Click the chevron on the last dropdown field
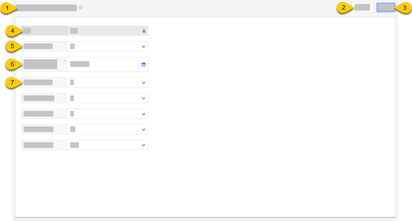The image size is (412, 221). 143,145
